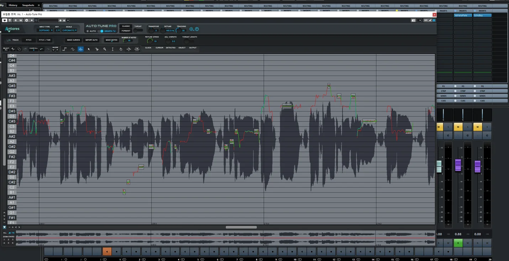Click the Make Curves button
Image resolution: width=509 pixels, height=261 pixels.
click(x=73, y=40)
